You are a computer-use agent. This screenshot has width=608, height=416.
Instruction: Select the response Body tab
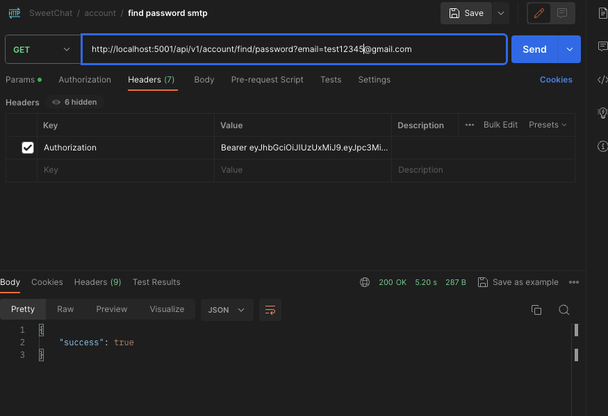tap(10, 282)
